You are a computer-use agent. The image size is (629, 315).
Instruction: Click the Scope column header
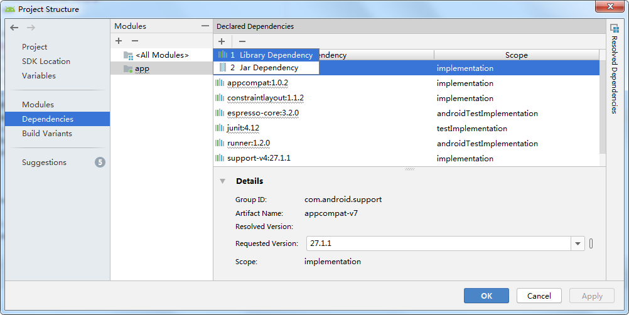(x=516, y=55)
